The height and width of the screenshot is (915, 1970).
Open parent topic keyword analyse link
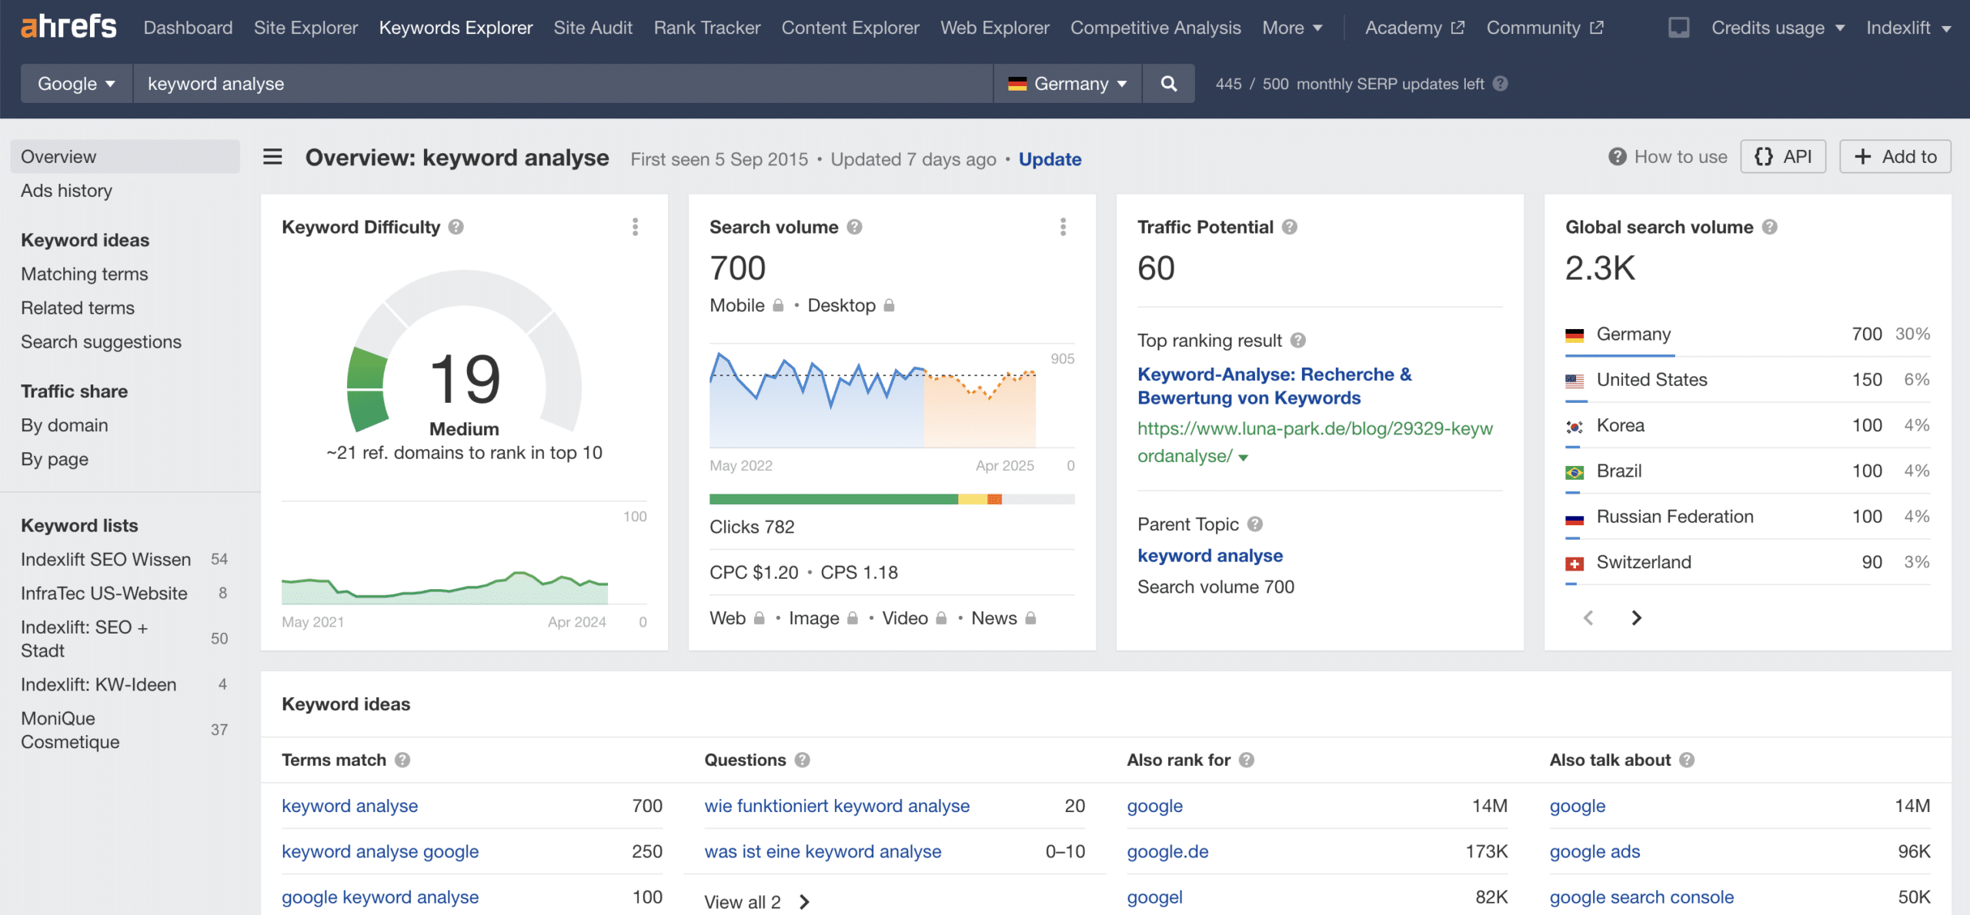click(1210, 555)
